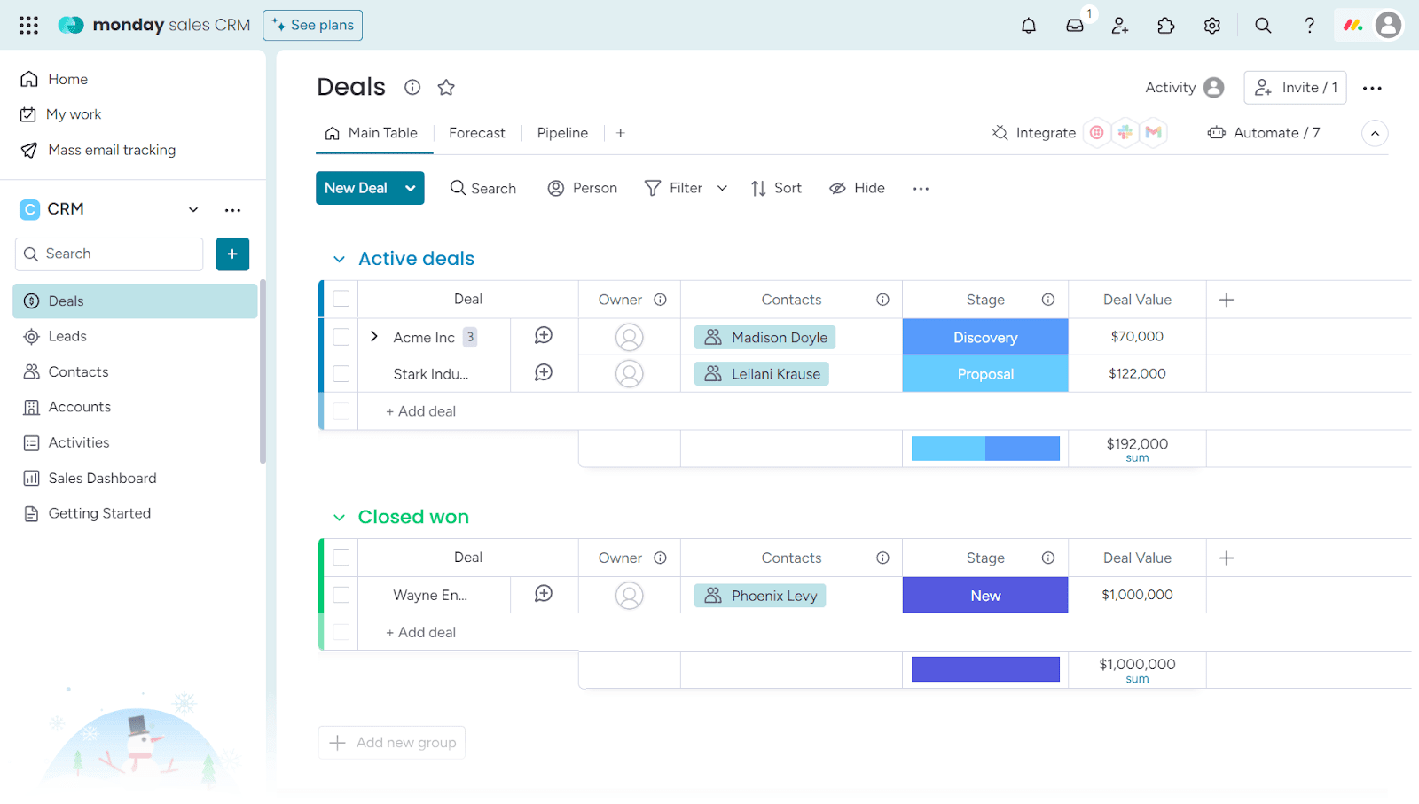This screenshot has width=1419, height=804.
Task: Select the checkbox next to Acme Inc
Action: coord(341,337)
